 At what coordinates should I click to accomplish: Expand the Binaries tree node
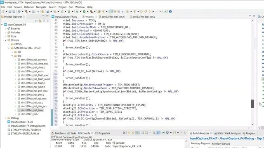pos(5,28)
